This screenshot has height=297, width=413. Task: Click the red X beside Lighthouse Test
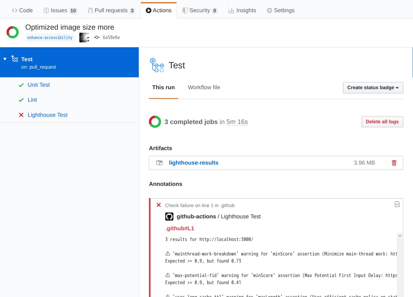(21, 115)
